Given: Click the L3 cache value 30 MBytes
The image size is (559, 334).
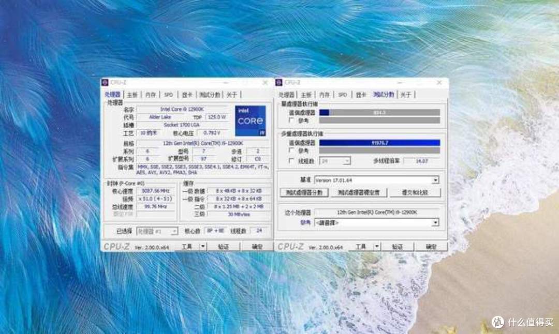Looking at the screenshot, I should (x=239, y=215).
